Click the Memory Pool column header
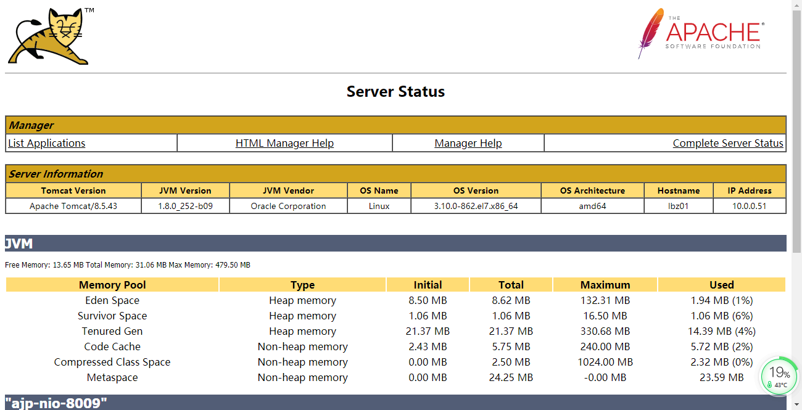Image resolution: width=802 pixels, height=410 pixels. pos(112,285)
